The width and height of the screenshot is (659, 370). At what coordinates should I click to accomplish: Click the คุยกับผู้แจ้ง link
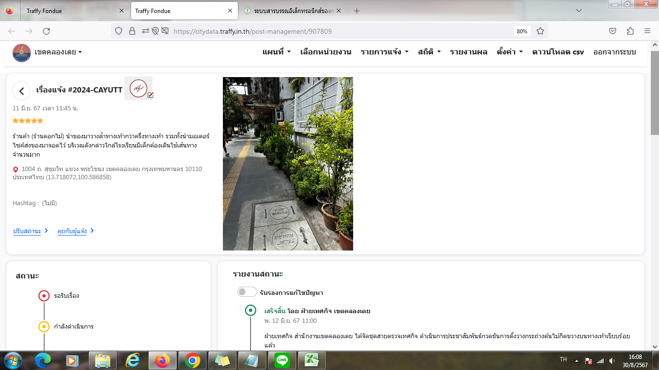[x=72, y=231]
